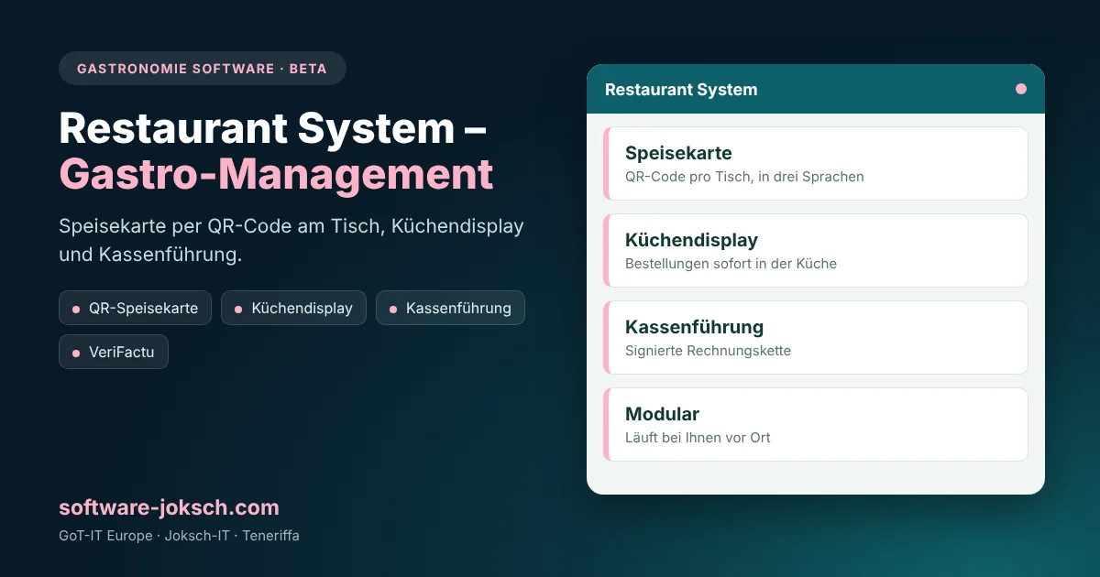
Task: Click 'Bestellungen sofort in der Küche' text
Action: 731,264
